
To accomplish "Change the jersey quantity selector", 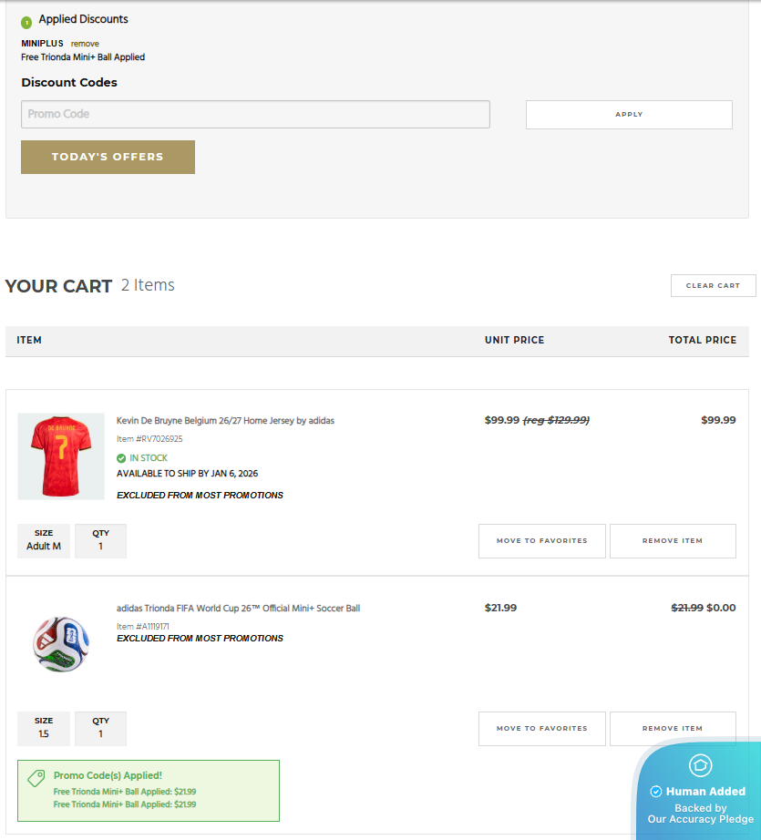I will 100,540.
